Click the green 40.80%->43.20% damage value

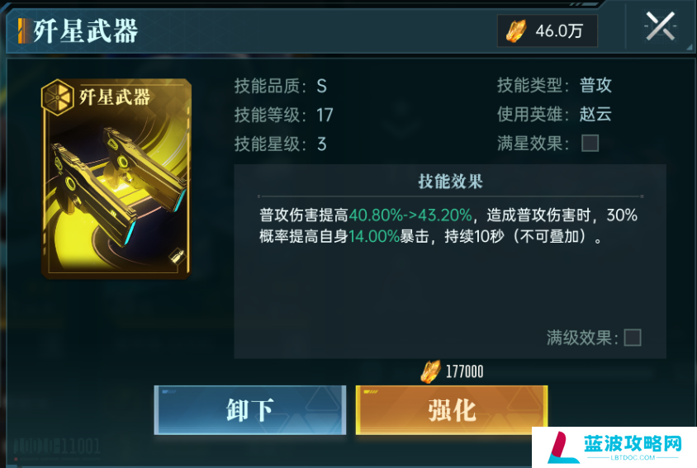pyautogui.click(x=410, y=215)
